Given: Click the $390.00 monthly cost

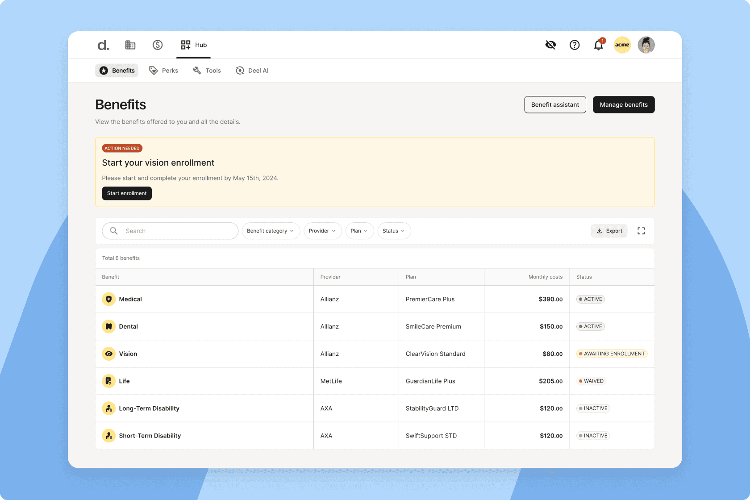Looking at the screenshot, I should point(550,299).
